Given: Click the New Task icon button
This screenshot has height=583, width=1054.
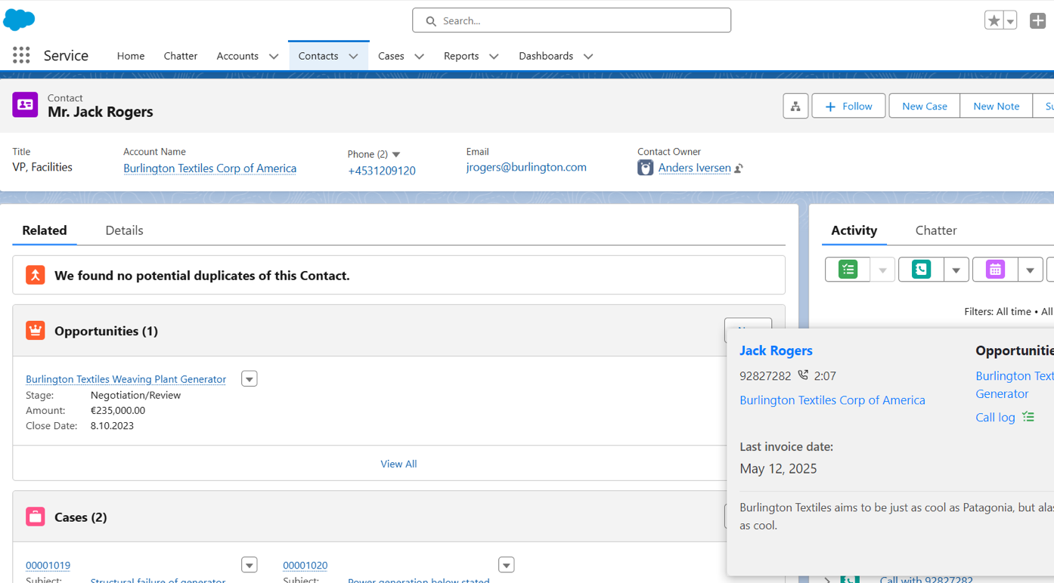Looking at the screenshot, I should 848,270.
